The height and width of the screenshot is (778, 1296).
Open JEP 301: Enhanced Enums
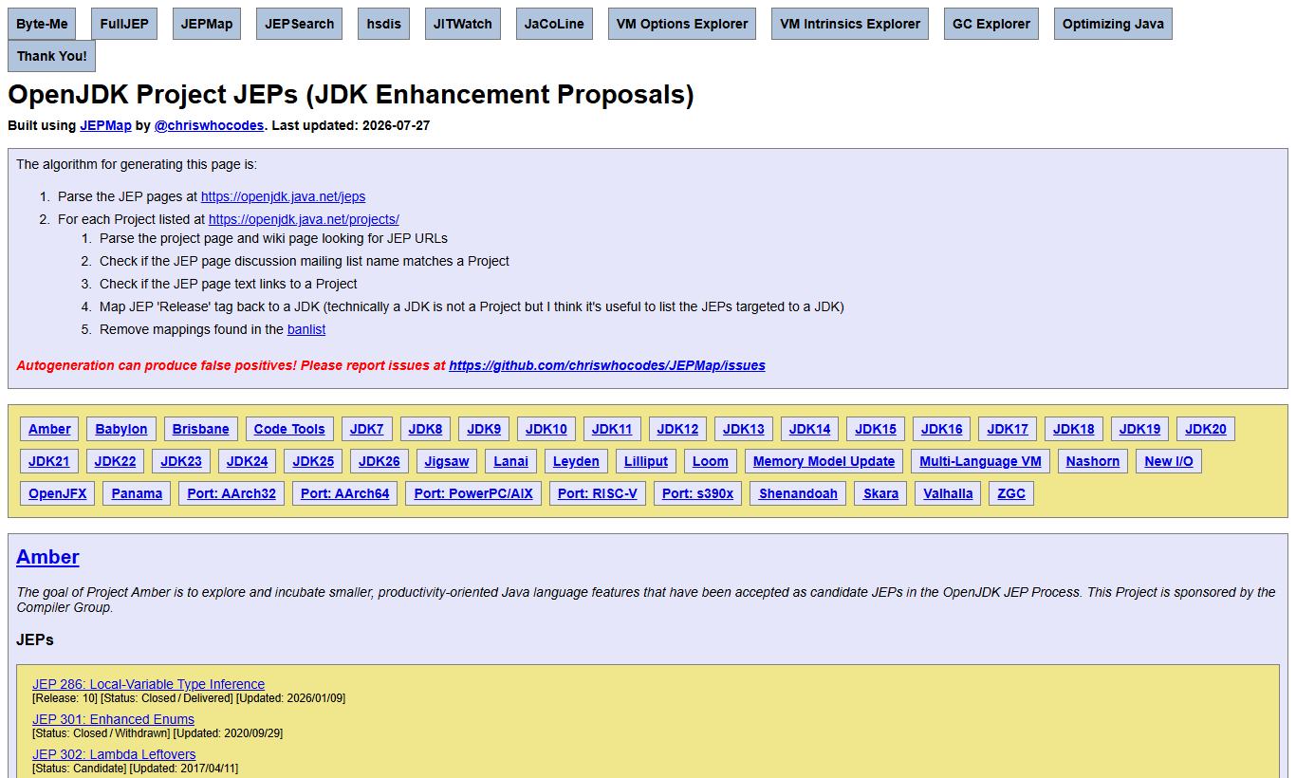point(113,719)
